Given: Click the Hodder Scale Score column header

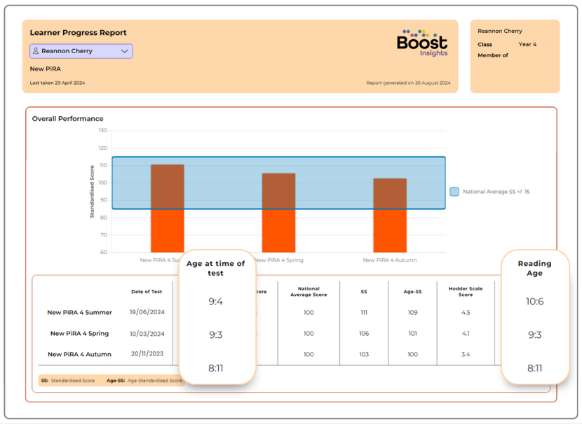Looking at the screenshot, I should coord(466,292).
